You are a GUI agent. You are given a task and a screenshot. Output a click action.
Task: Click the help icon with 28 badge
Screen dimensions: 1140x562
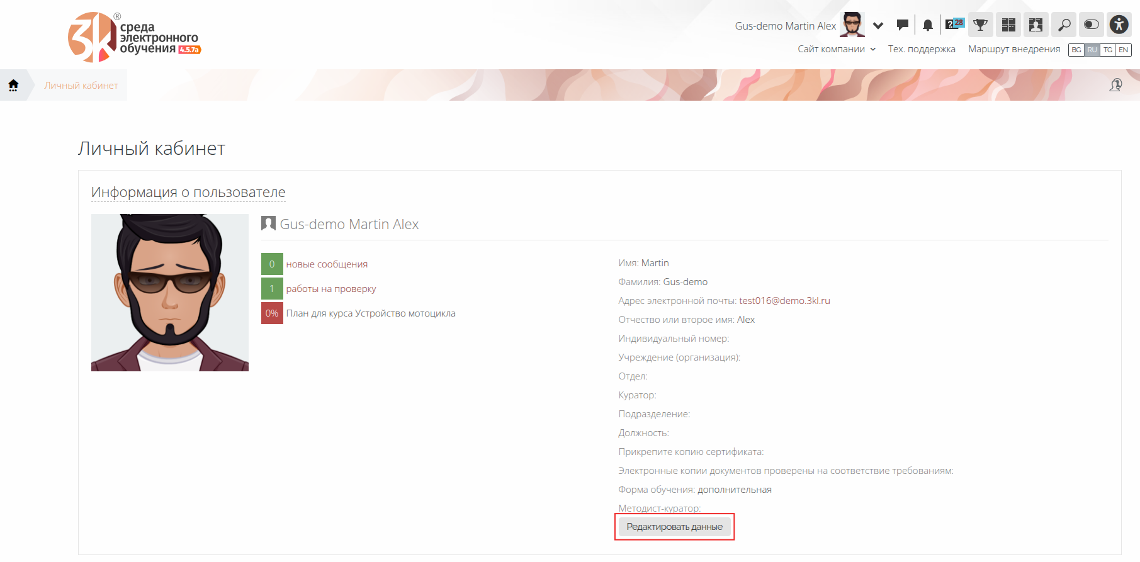954,25
